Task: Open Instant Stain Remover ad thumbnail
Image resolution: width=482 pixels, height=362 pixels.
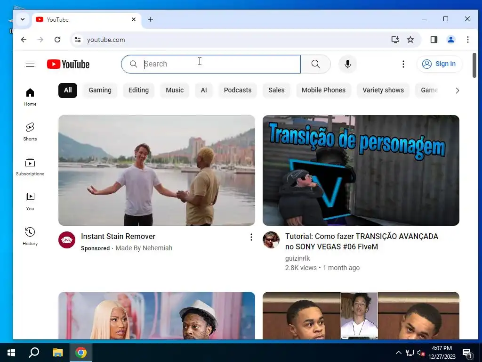Action: (x=157, y=170)
